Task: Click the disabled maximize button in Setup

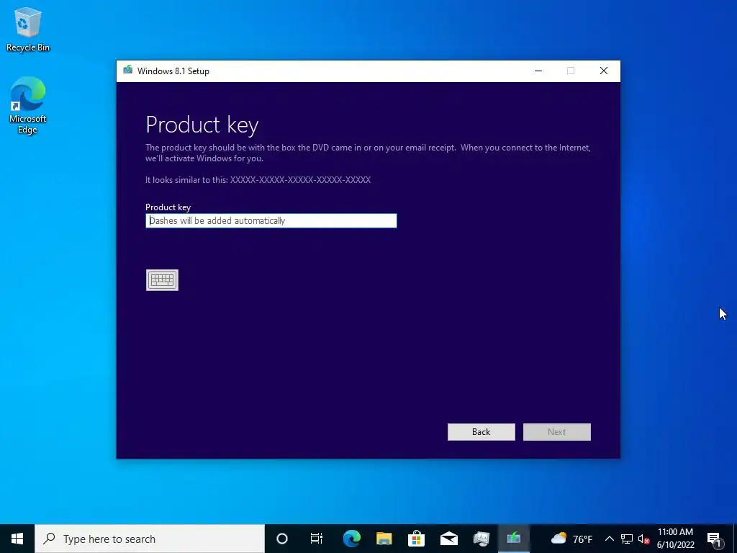Action: pos(571,71)
